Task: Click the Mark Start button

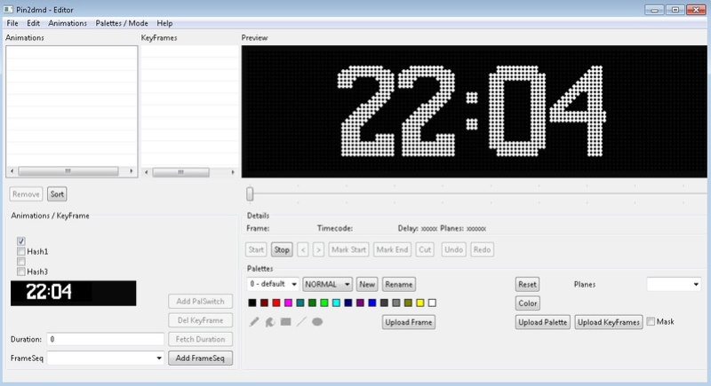Action: click(348, 250)
